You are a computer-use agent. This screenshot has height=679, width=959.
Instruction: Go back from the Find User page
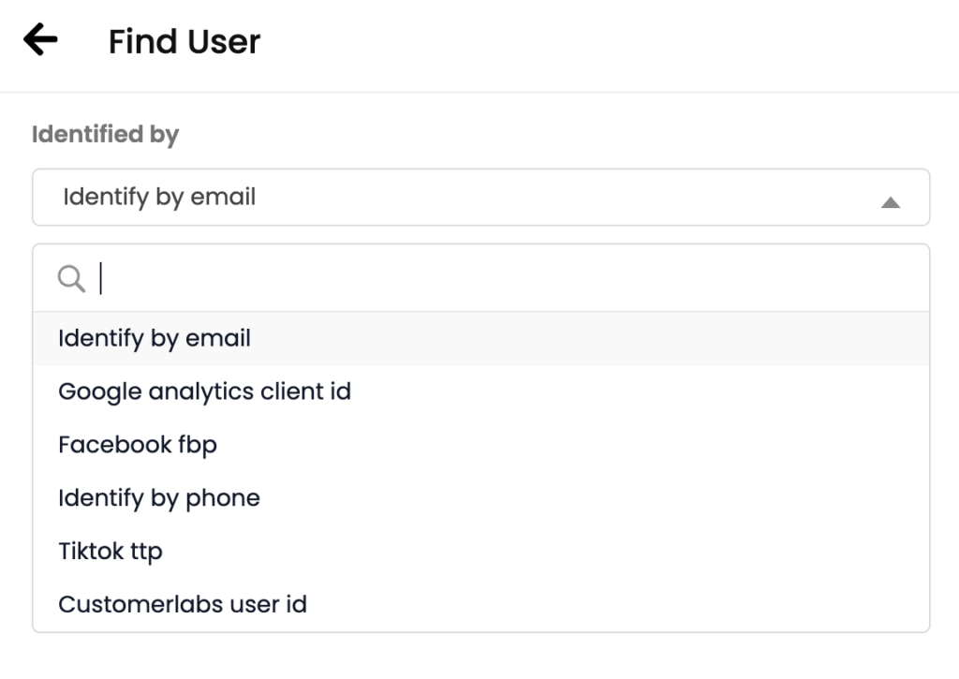point(40,40)
